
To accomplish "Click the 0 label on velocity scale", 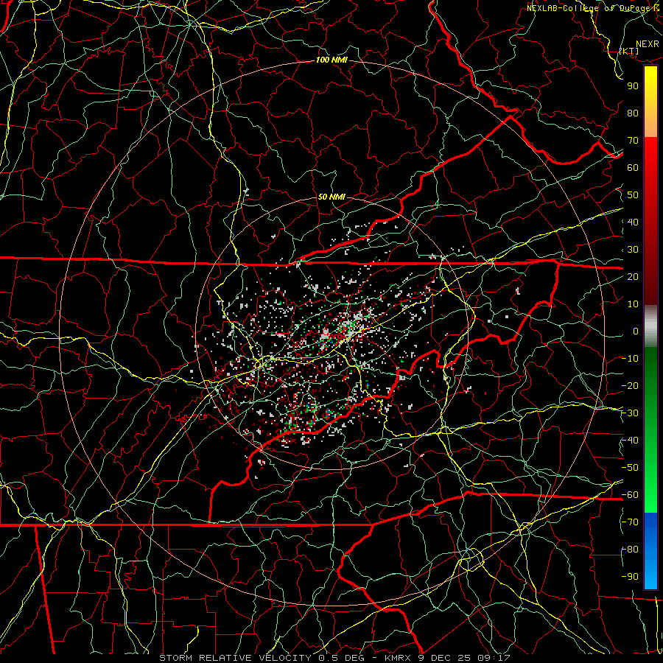I will (636, 331).
